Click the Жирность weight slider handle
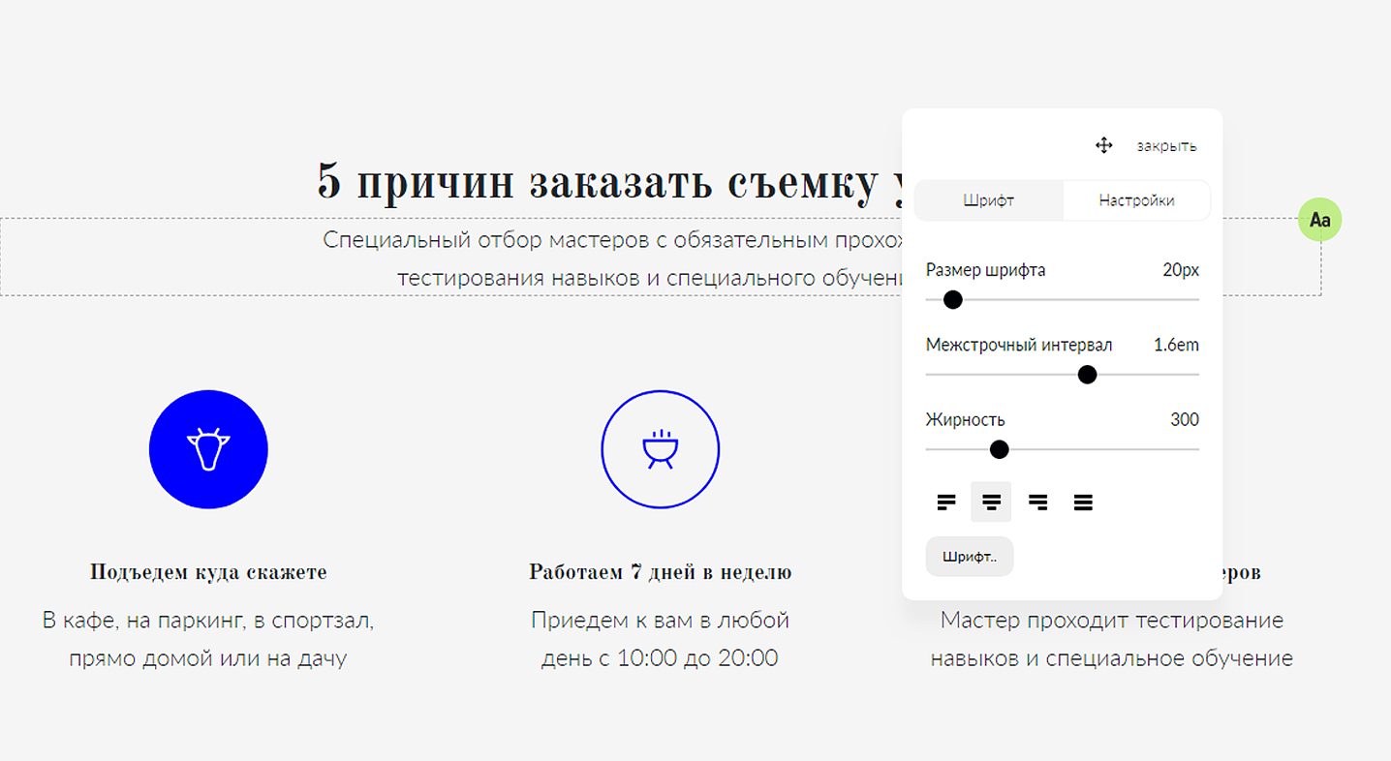This screenshot has height=761, width=1391. click(x=1000, y=449)
